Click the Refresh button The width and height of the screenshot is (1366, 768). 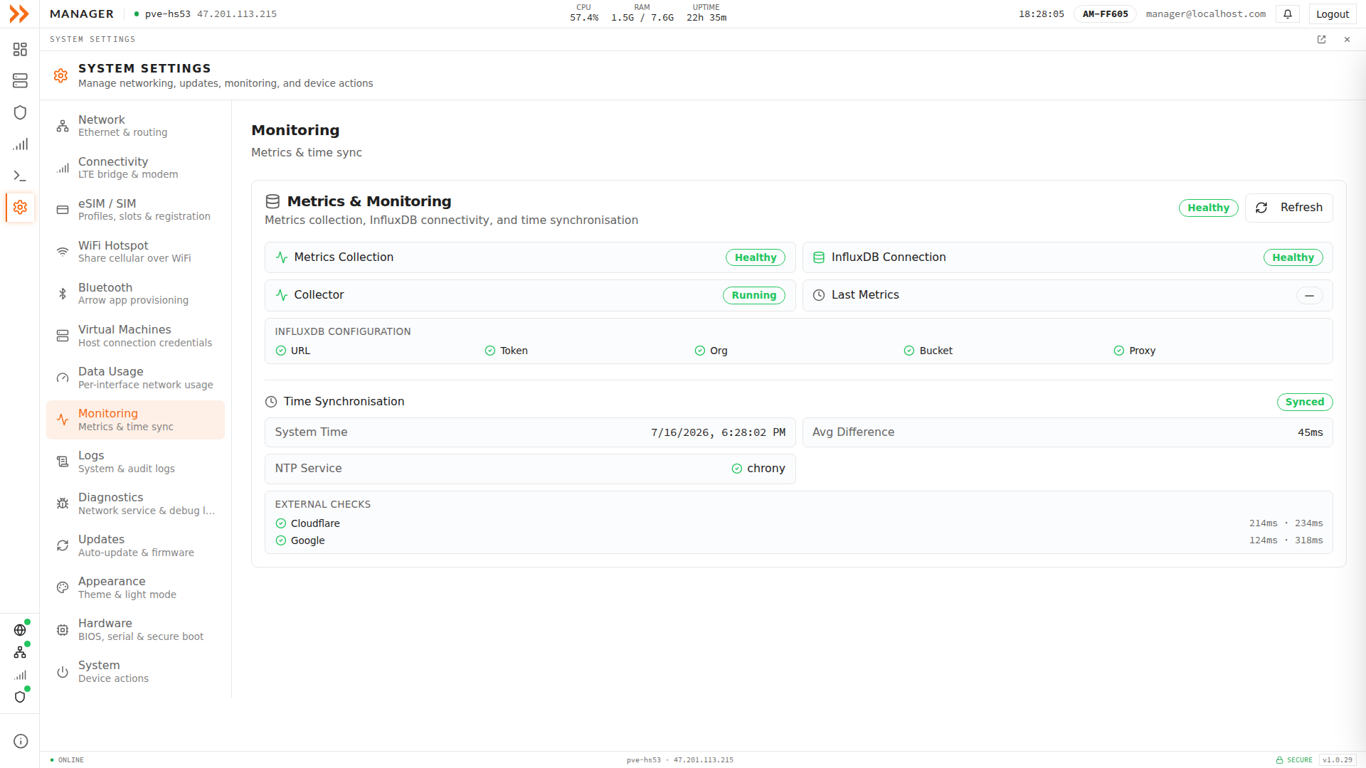[1288, 208]
